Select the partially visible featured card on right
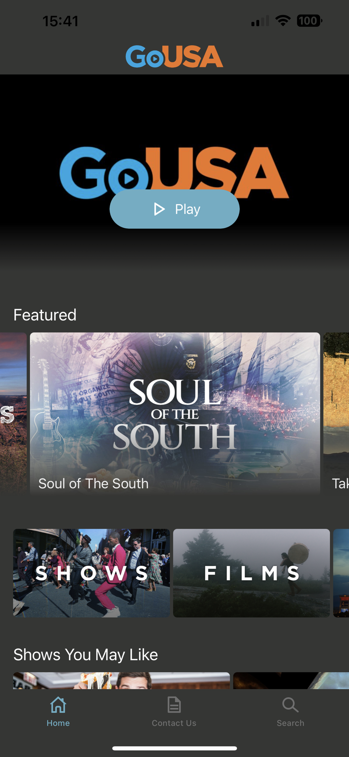 tap(336, 413)
